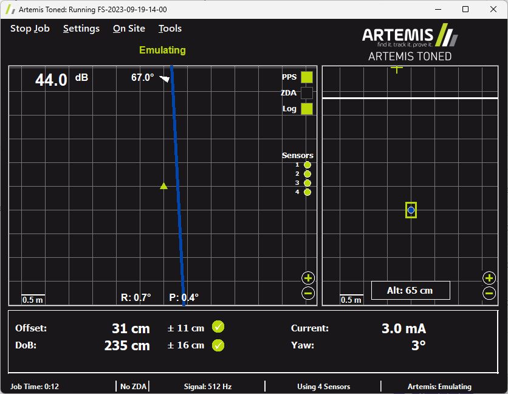Click the green Offset status checkmark
The width and height of the screenshot is (508, 394).
pos(218,327)
